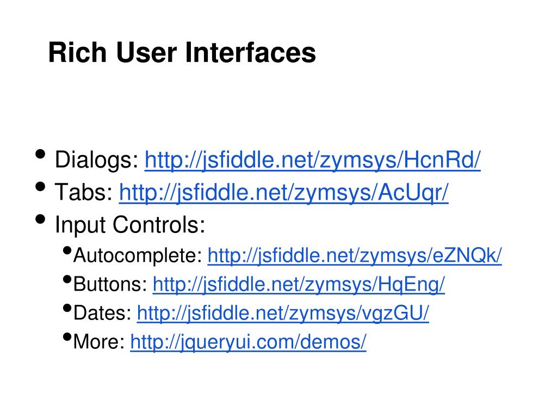Click the Rich User Interfaces title
The width and height of the screenshot is (557, 418).
(x=182, y=53)
